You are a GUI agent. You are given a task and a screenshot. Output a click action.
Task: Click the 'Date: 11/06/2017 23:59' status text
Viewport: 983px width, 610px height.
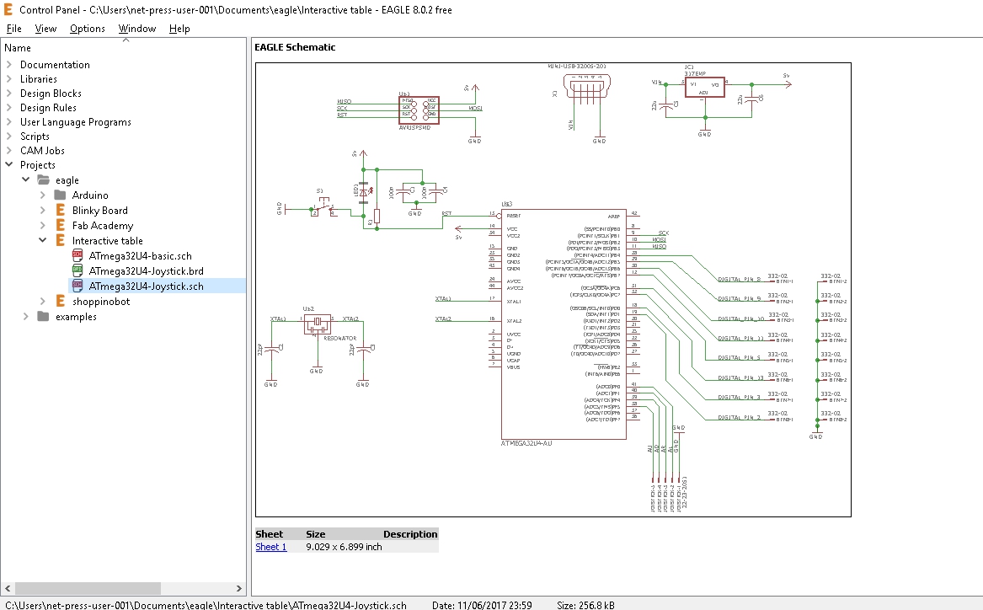482,605
